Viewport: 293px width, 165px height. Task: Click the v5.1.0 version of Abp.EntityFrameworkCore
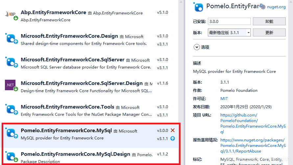162,12
